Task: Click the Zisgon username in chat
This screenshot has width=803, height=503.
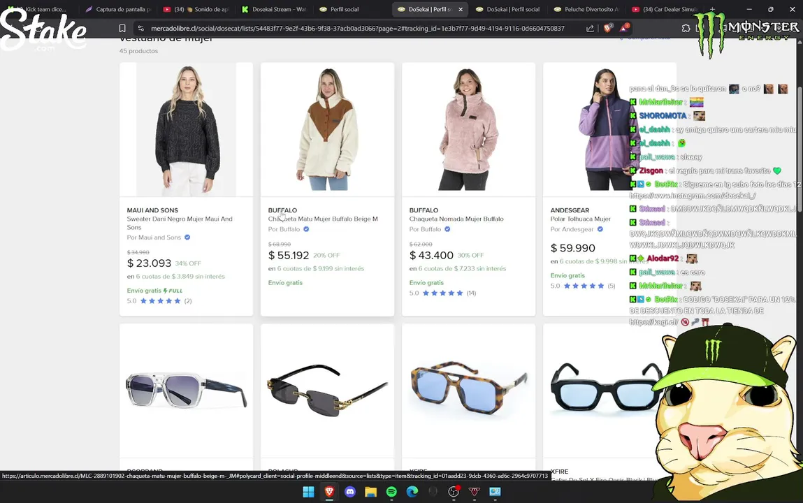Action: (651, 170)
